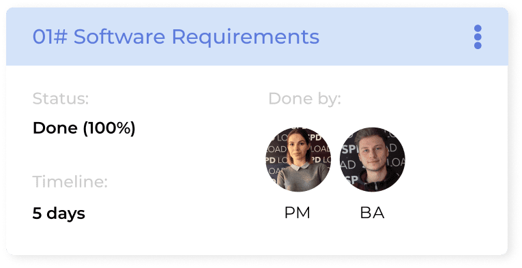Open the 01# Software Requirements title

tap(176, 37)
